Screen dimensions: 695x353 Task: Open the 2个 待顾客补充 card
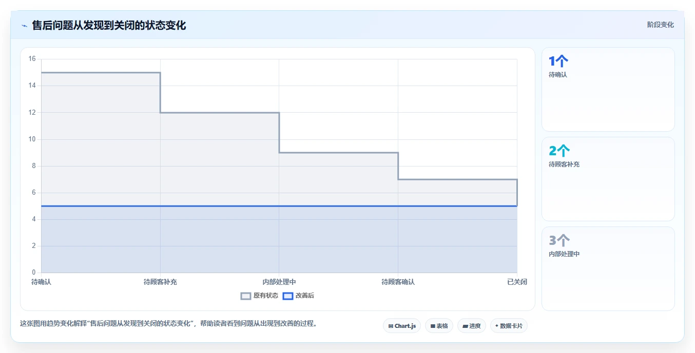tap(608, 179)
